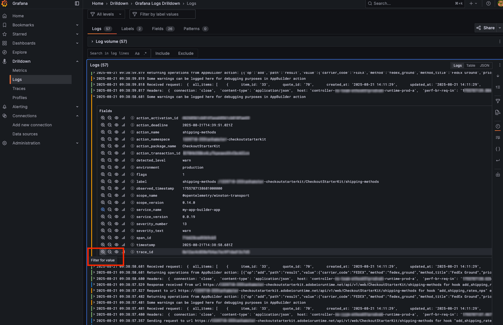Open JSON formatting with the braces icon

497,149
